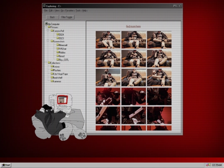Open the File menu
Image resolution: width=224 pixels, height=168 pixels.
coord(46,11)
